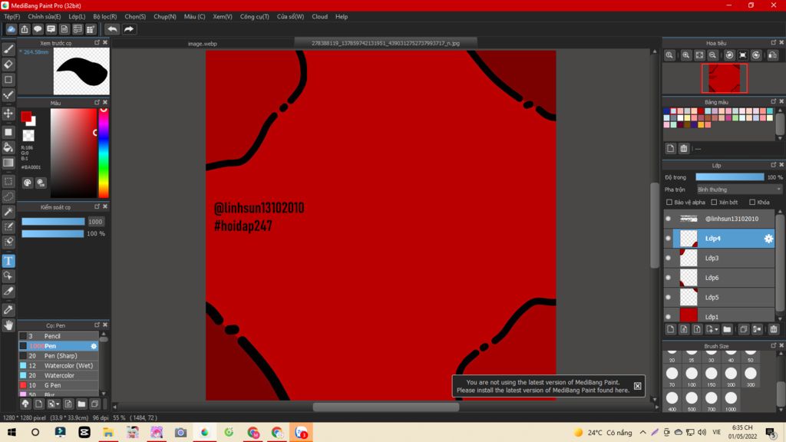Close the update notification message
Viewport: 786px width, 442px height.
pos(637,386)
